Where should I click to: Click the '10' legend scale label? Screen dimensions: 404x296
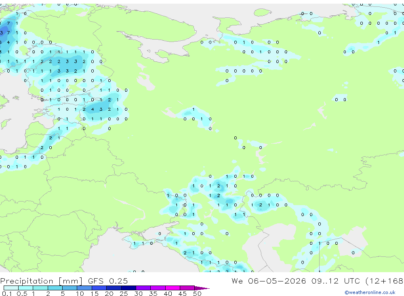pos(80,294)
